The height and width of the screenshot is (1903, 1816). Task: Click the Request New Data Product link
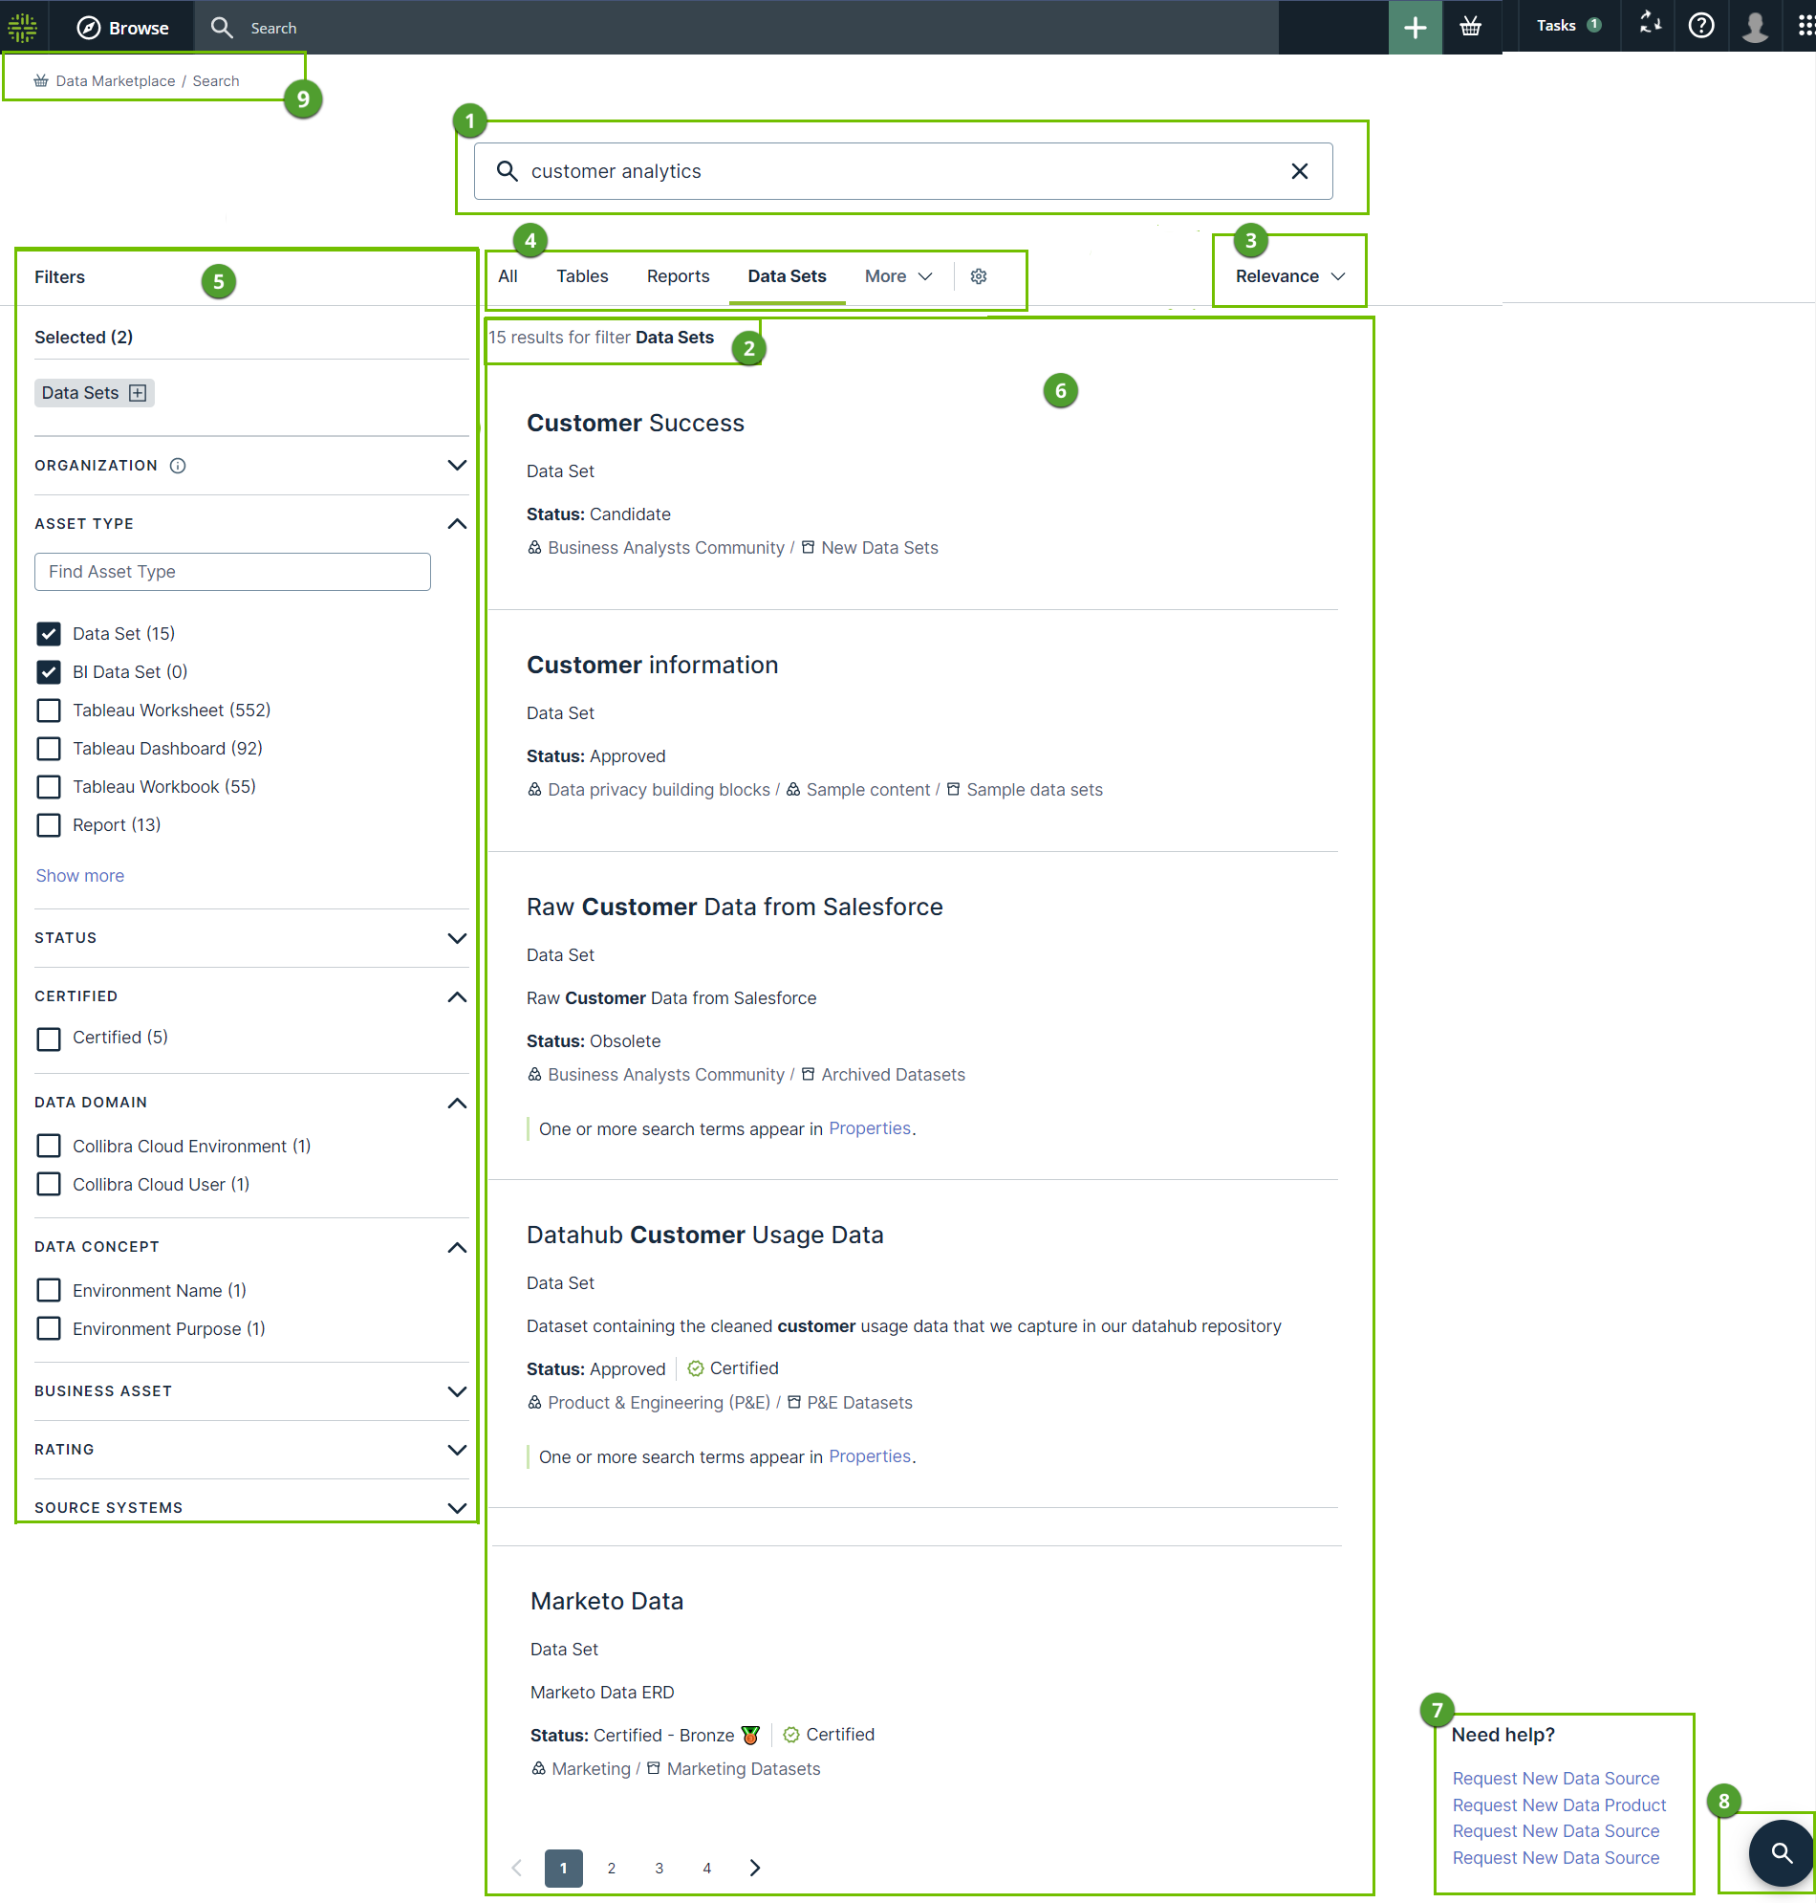coord(1559,1805)
